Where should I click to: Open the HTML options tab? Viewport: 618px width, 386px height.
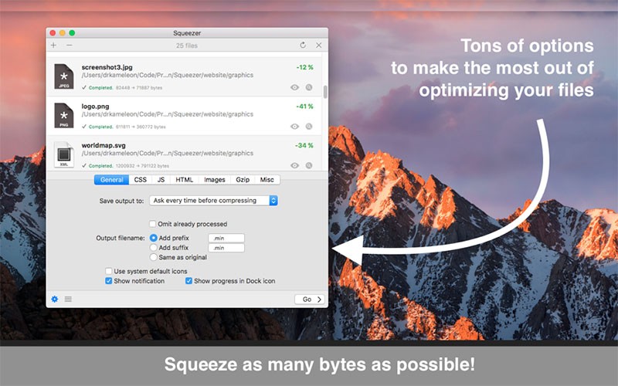pos(184,180)
